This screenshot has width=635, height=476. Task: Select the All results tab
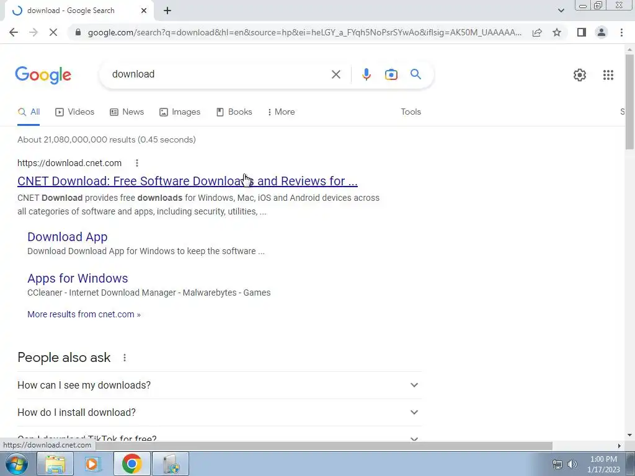(29, 112)
